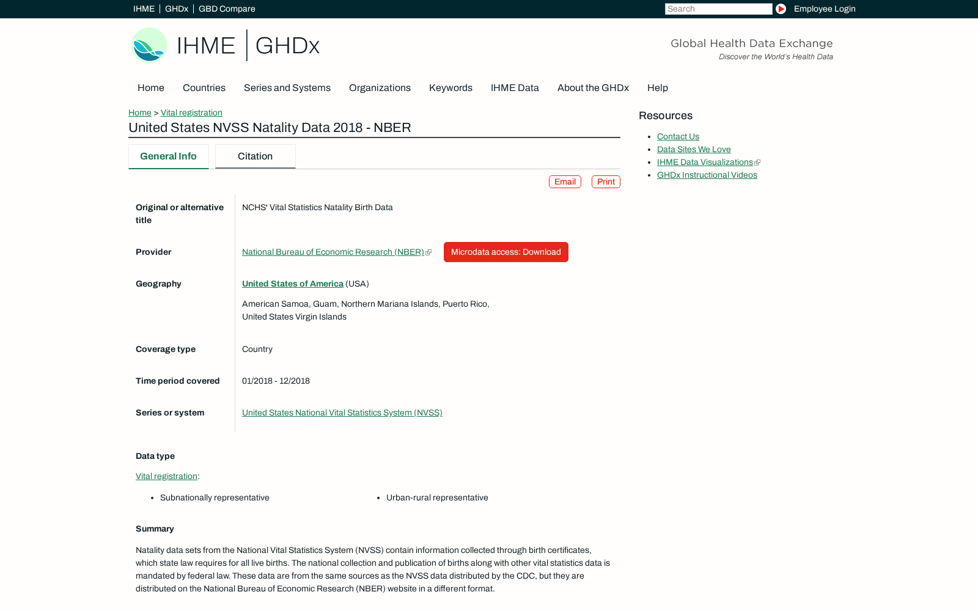978x611 pixels.
Task: Click the GHDx wordmark in the header
Action: pyautogui.click(x=287, y=46)
